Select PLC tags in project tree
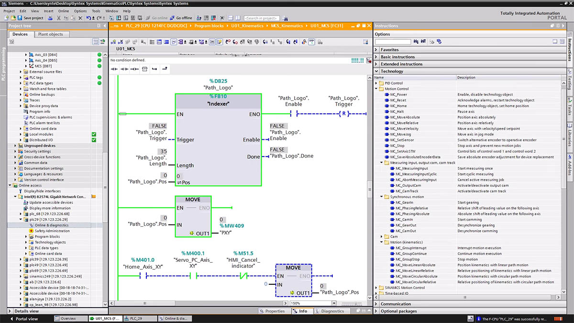 pyautogui.click(x=36, y=78)
